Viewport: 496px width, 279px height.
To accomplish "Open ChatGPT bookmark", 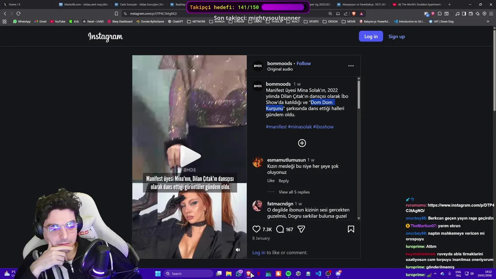I will (175, 21).
